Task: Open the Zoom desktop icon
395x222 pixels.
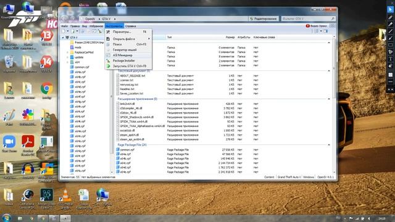Action: [x=9, y=142]
